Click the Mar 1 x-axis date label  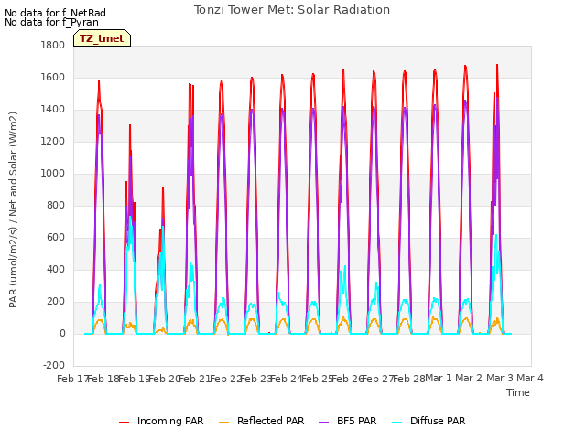point(439,378)
